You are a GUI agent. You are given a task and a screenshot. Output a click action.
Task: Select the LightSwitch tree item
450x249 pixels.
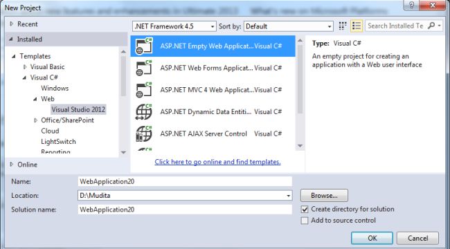[58, 141]
